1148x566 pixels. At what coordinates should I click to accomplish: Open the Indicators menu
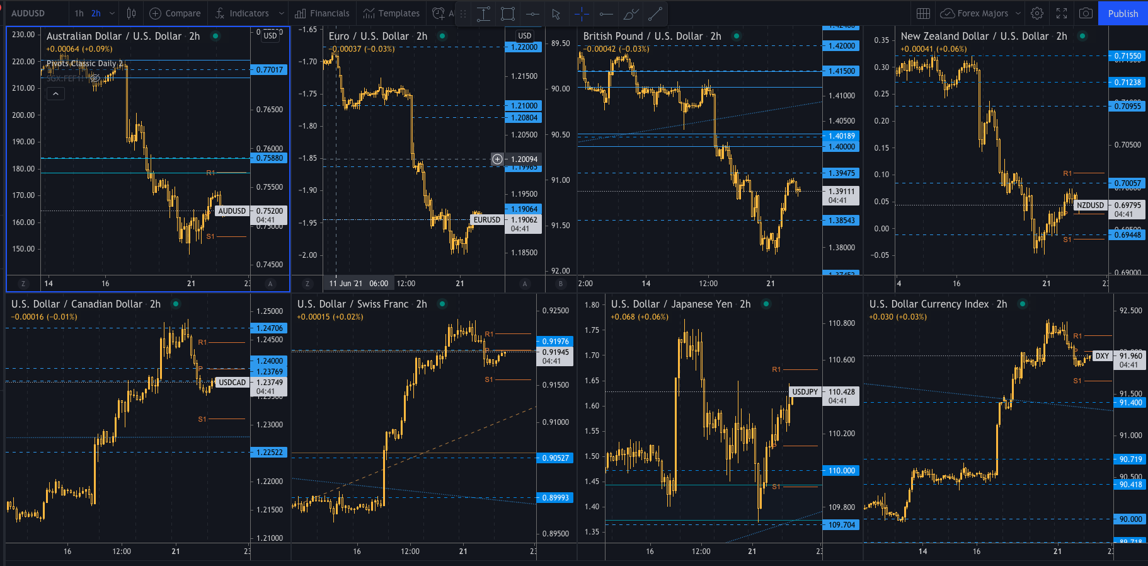tap(242, 13)
